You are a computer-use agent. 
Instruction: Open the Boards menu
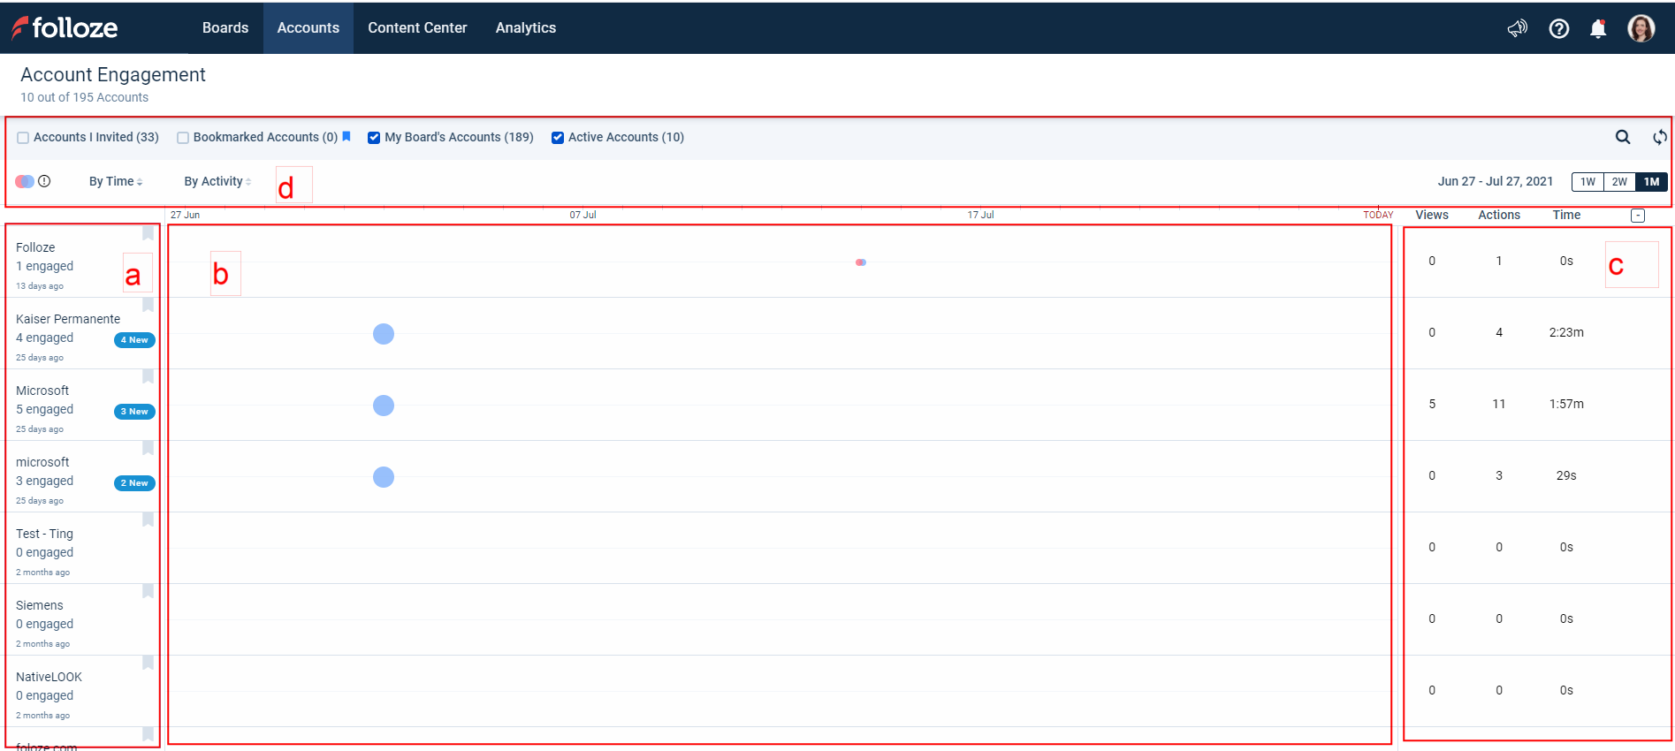point(225,27)
